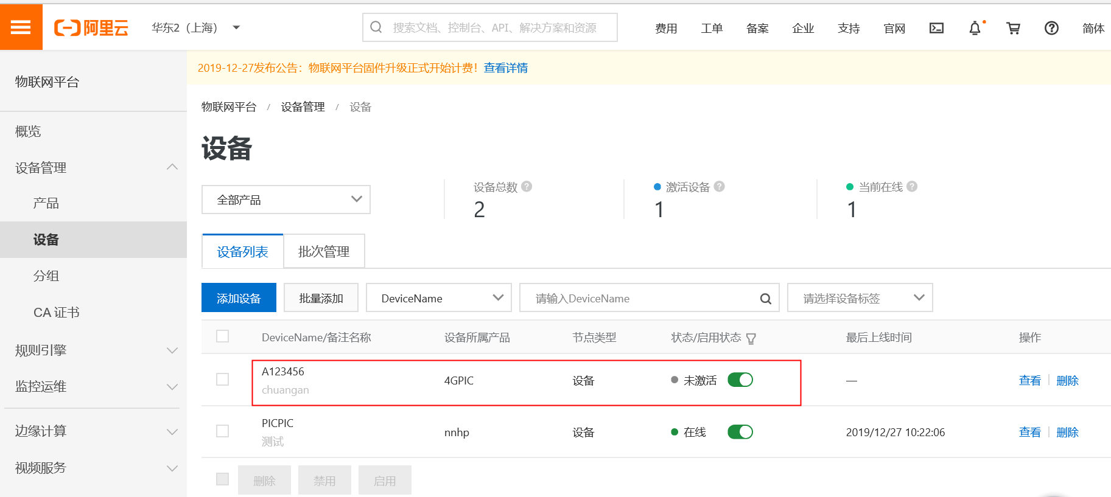Click 删除 for the A123456 device
This screenshot has height=497, width=1111.
(1068, 380)
